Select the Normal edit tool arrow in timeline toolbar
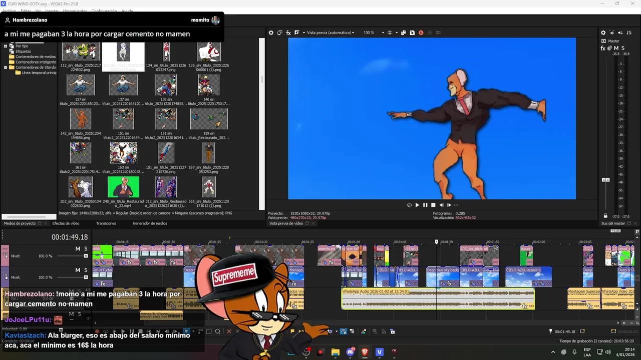The image size is (641, 360). 186,331
